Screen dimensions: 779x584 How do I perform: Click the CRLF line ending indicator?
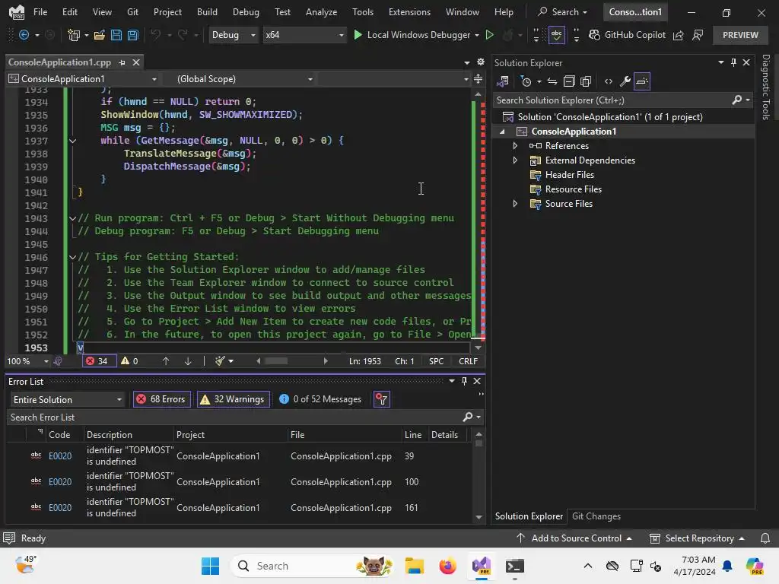pos(468,361)
